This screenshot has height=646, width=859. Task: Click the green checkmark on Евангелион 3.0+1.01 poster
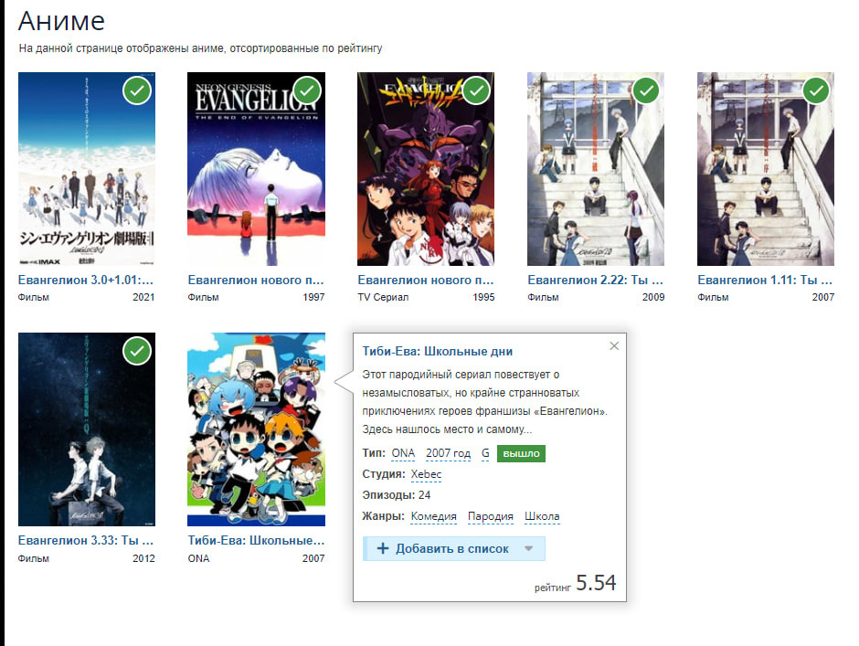(137, 90)
